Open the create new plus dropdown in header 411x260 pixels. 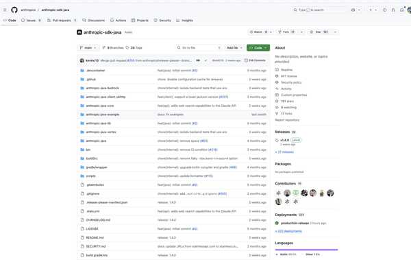(x=373, y=10)
